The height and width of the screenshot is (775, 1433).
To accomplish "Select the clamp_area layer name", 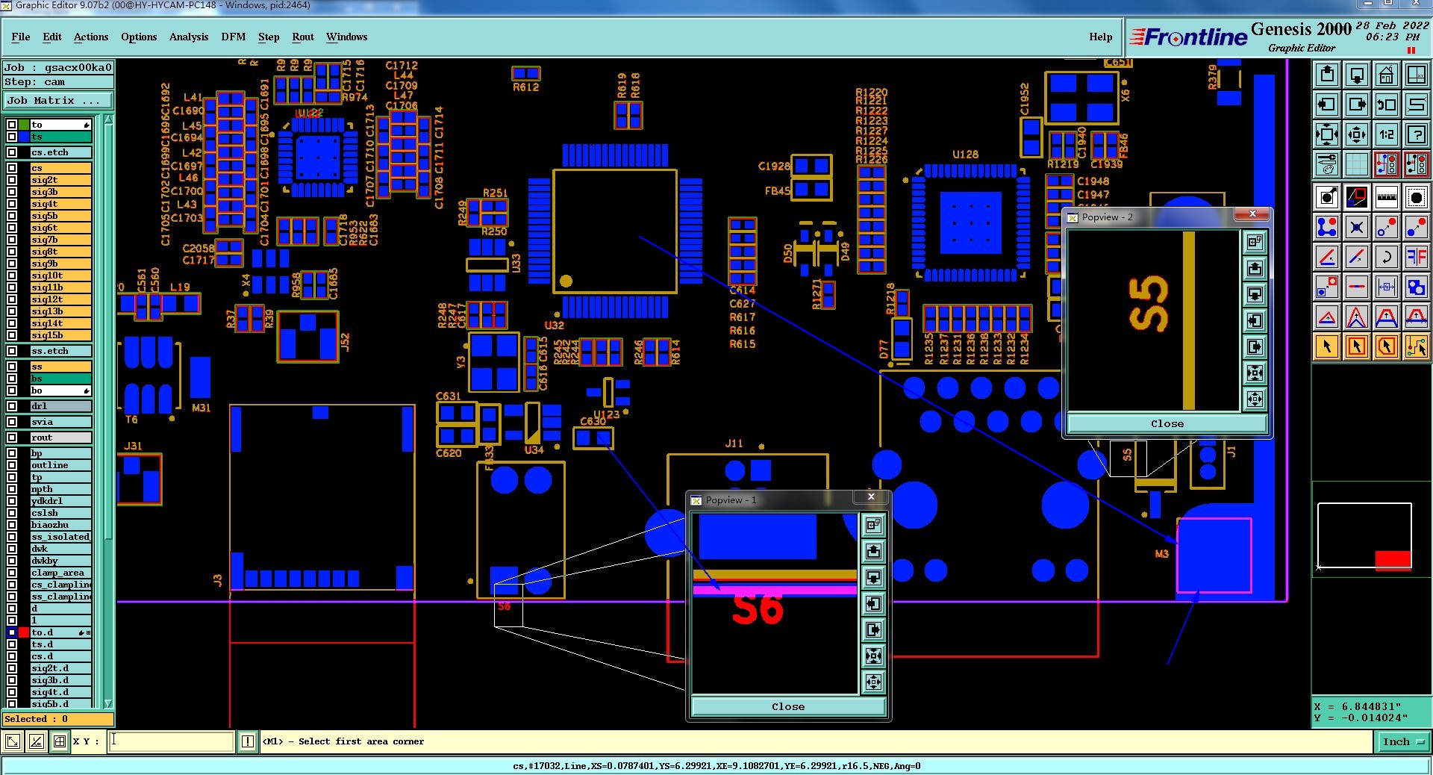I will tap(60, 573).
